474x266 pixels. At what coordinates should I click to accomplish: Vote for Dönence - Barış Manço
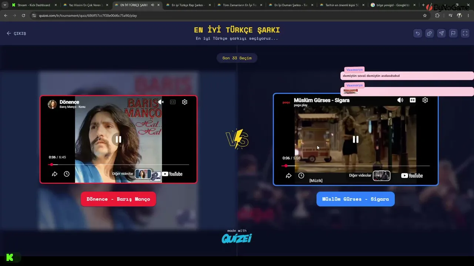118,199
